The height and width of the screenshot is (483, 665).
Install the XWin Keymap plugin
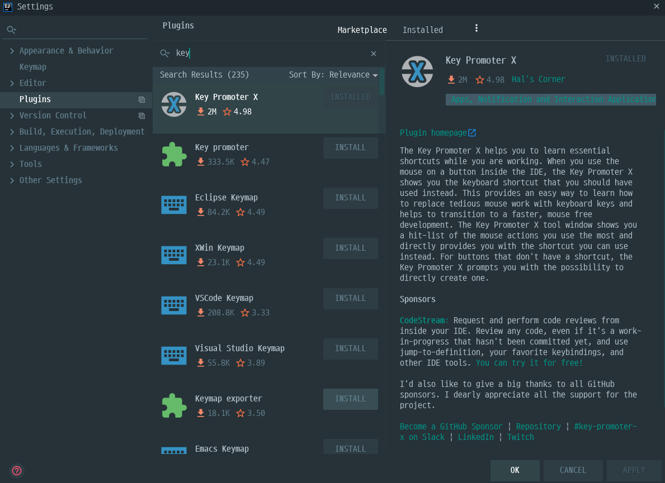(350, 248)
